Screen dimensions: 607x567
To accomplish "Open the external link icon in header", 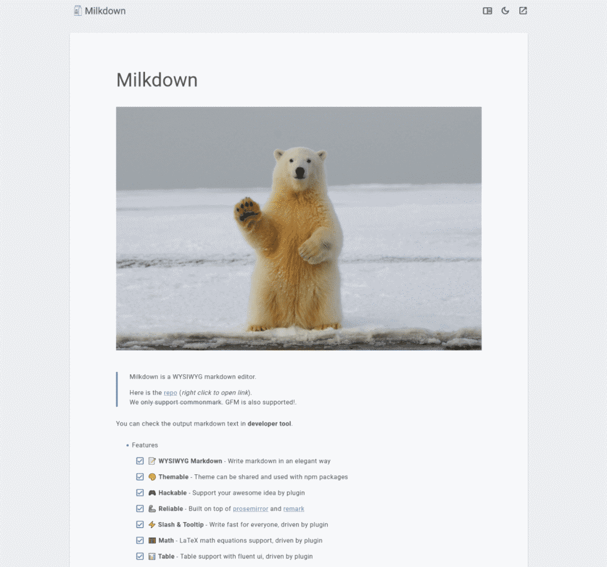I will (x=523, y=11).
